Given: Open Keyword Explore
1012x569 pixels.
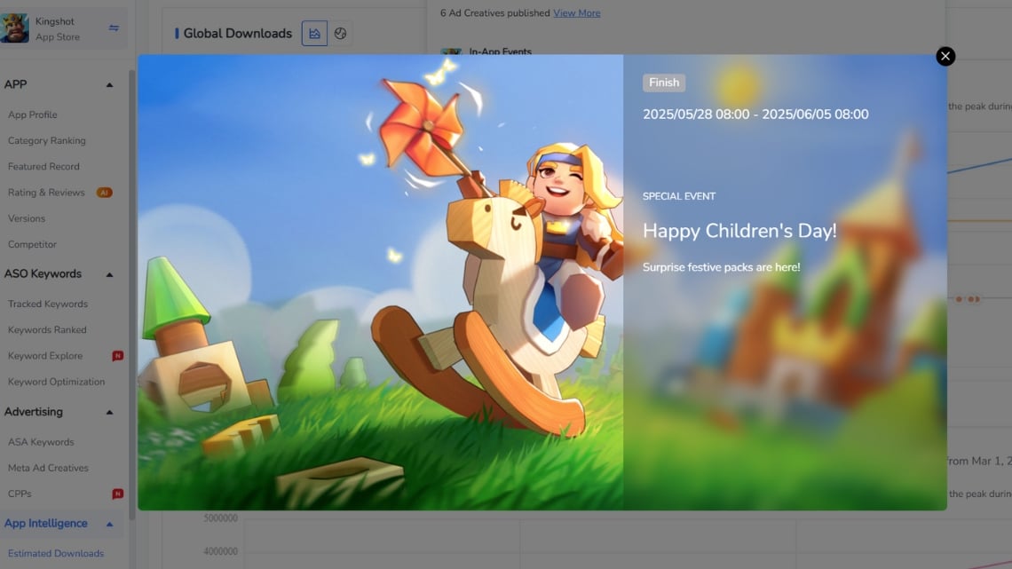Looking at the screenshot, I should (45, 355).
